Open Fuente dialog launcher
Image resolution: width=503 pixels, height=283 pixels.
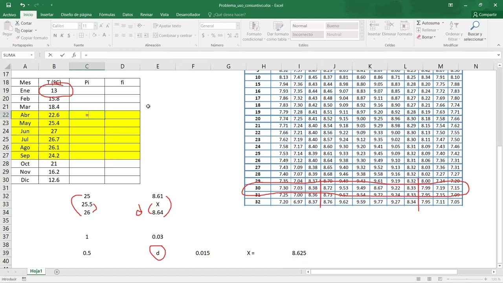(109, 45)
